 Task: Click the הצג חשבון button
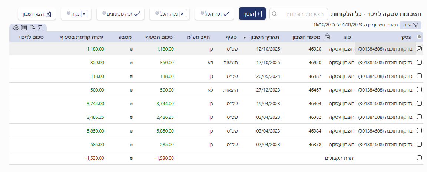coord(34,14)
